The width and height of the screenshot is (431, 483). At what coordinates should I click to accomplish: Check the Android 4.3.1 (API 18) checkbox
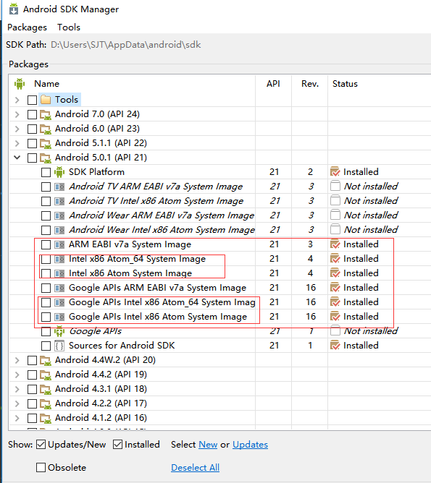(32, 389)
